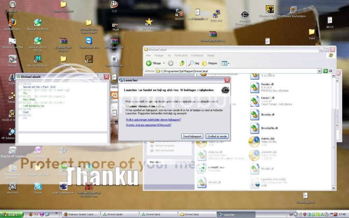Screen dimensions: 349x218
Task: Click the start Wampserver desktop icon
Action: coord(63,186)
